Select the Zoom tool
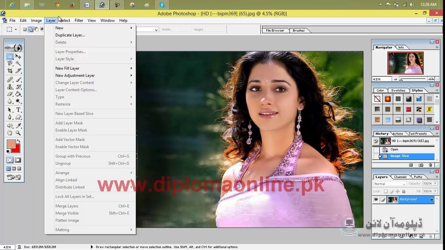The height and width of the screenshot is (250, 445). click(x=18, y=133)
